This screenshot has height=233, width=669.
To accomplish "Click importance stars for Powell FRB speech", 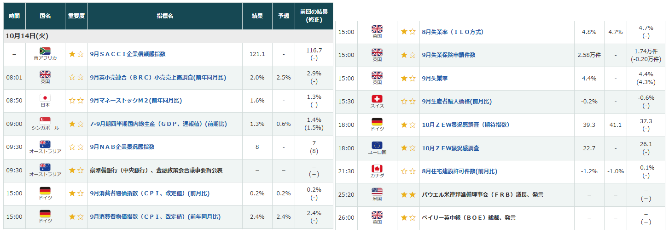I will pyautogui.click(x=408, y=195).
